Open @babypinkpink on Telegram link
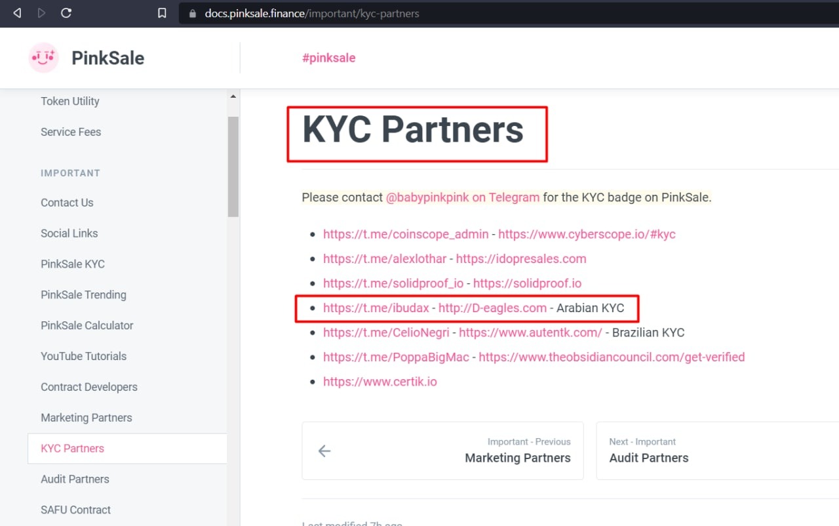The width and height of the screenshot is (839, 526). coord(463,197)
